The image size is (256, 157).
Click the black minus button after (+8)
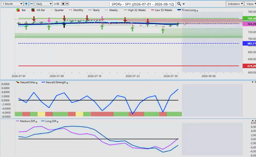click(67, 4)
